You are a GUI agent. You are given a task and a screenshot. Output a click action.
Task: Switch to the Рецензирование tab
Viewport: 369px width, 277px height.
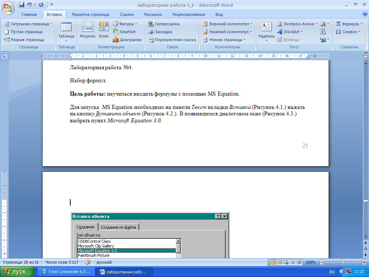pyautogui.click(x=189, y=14)
